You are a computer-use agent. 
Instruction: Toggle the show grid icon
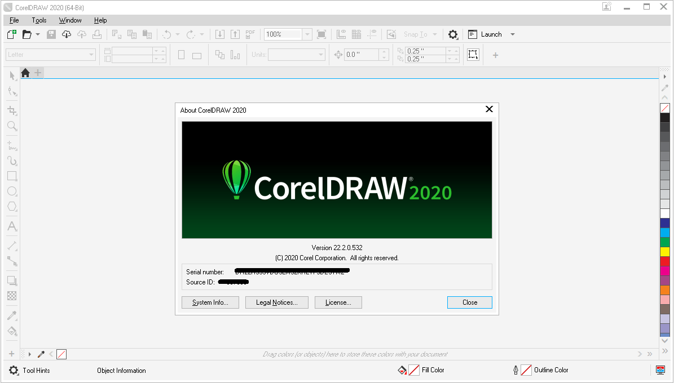tap(356, 34)
